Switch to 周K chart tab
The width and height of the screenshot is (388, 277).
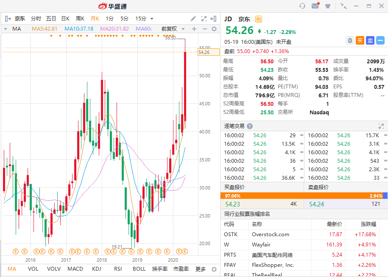[x=80, y=19]
